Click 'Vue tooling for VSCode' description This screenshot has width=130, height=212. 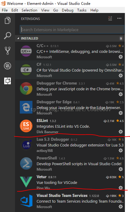tap(57, 182)
